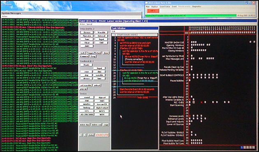Insert a Comment with the Comment button
The height and width of the screenshot is (152, 259).
[x=84, y=56]
